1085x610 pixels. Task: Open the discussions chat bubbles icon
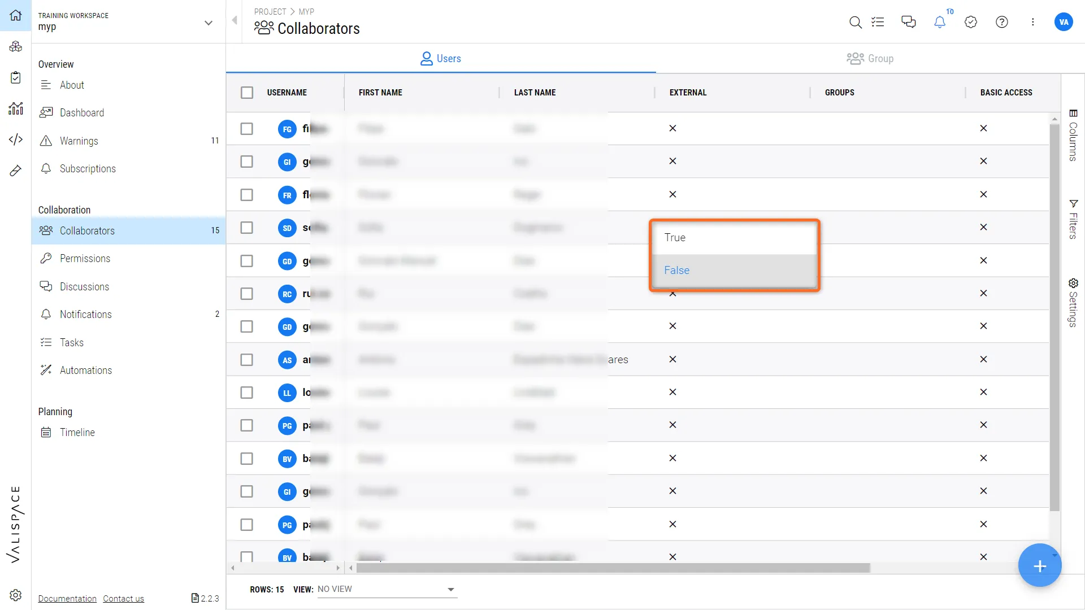point(908,22)
